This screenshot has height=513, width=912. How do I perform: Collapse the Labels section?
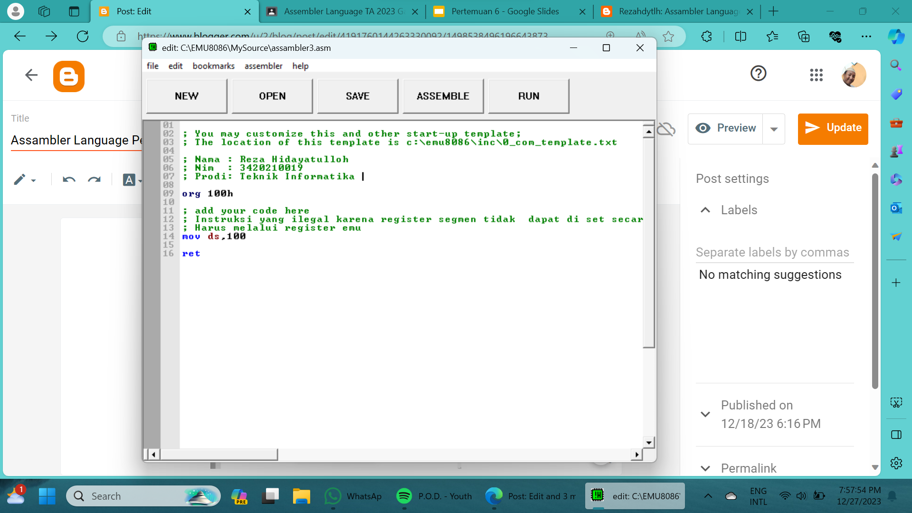(706, 210)
